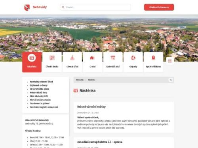This screenshot has height=148, width=198.
Task: Open the Krásné vánoční svátky post
Action: [x=91, y=107]
